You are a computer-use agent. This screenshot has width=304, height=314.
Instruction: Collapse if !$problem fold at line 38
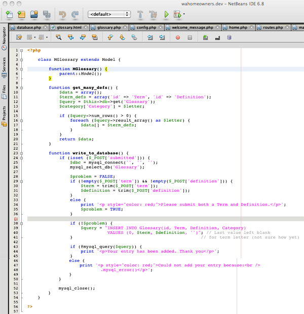pyautogui.click(x=21, y=224)
